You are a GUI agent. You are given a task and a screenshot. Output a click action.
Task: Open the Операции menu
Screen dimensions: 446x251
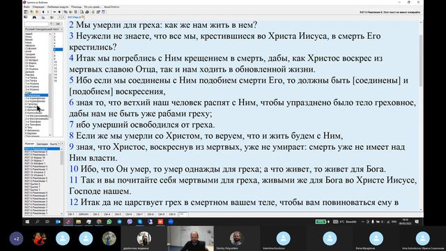[x=38, y=7]
